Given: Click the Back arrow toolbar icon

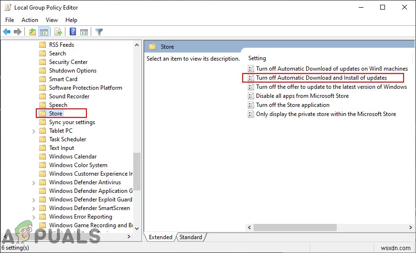Looking at the screenshot, I should pyautogui.click(x=7, y=32).
